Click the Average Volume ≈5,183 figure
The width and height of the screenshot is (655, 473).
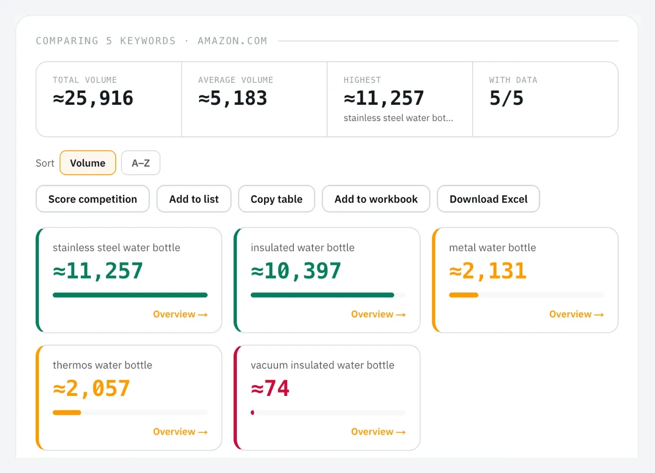[x=233, y=98]
